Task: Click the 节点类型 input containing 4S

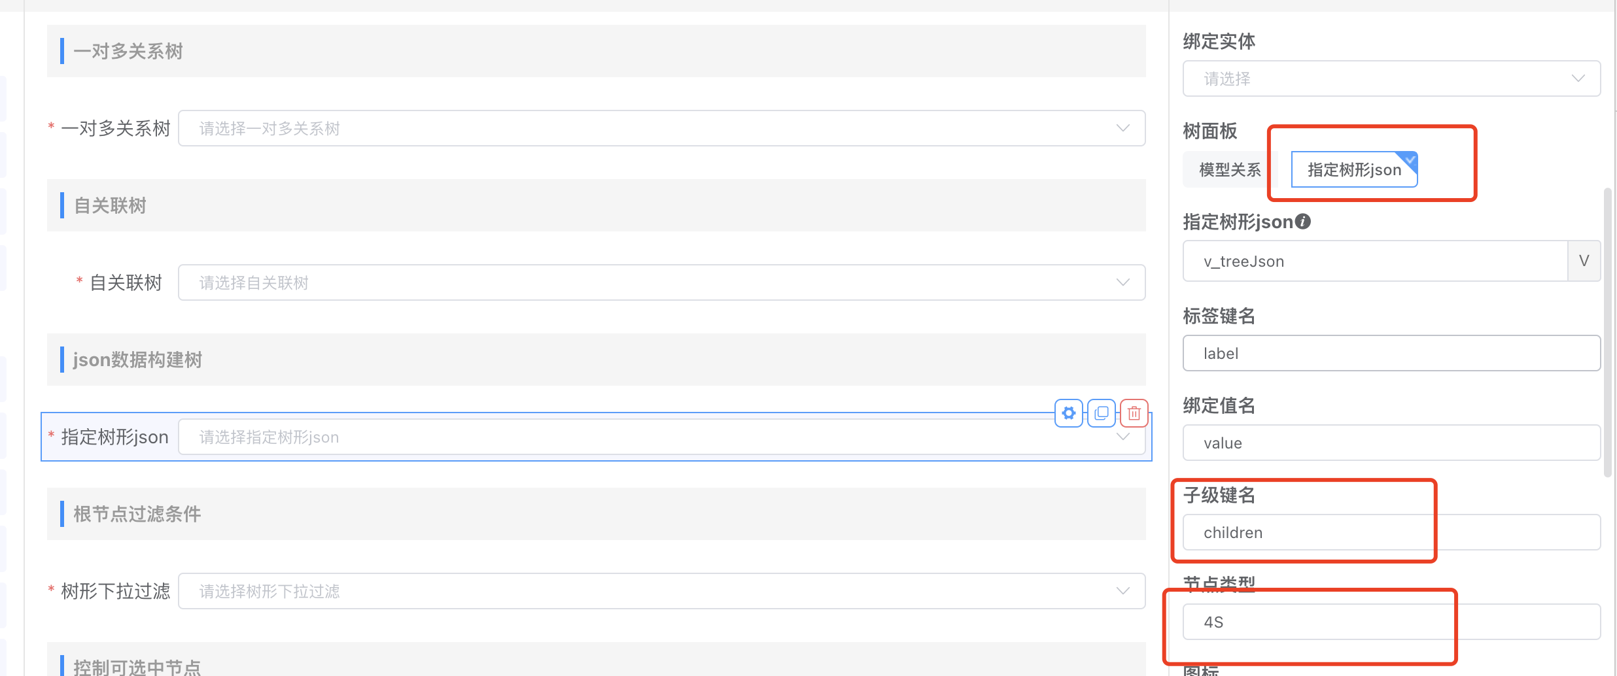Action: click(x=1391, y=622)
